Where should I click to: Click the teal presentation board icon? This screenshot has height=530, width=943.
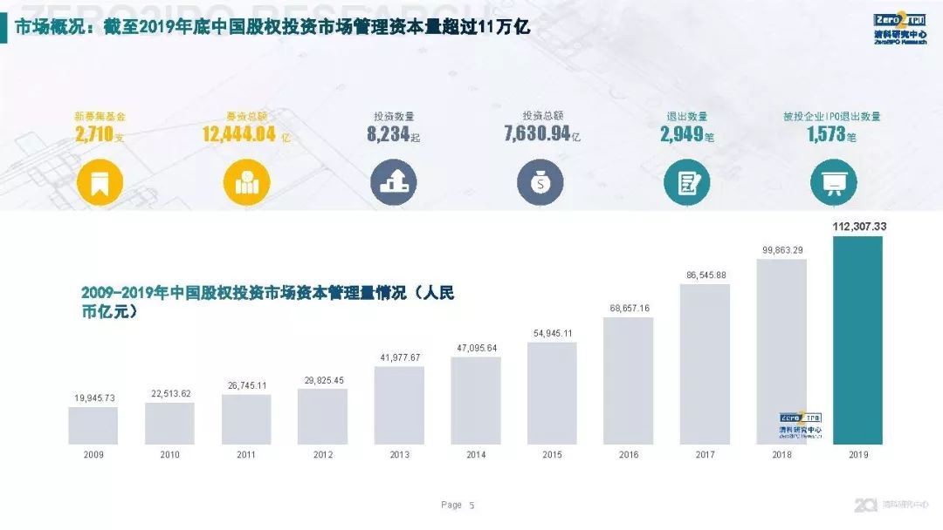[x=833, y=183]
